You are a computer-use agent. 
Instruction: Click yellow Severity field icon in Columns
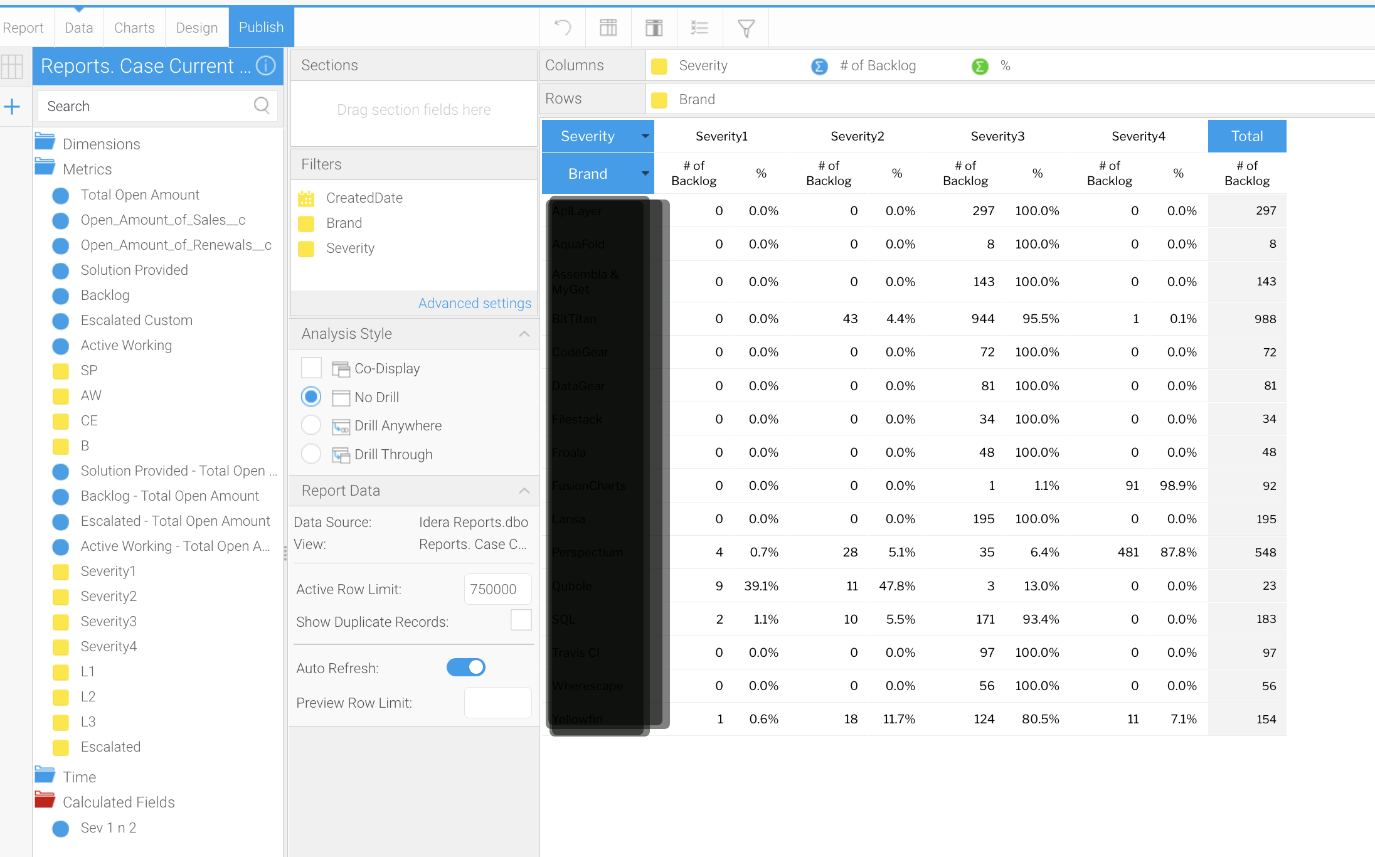click(659, 67)
